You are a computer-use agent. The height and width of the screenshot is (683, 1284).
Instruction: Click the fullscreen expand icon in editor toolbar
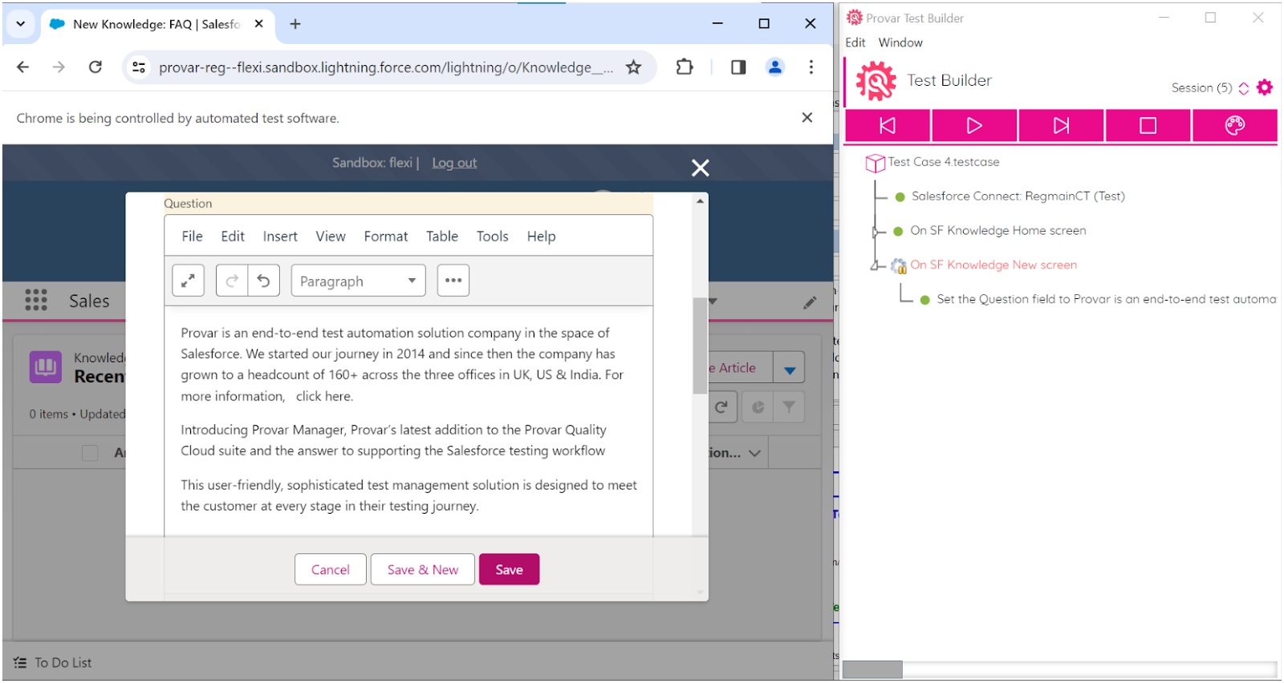188,281
